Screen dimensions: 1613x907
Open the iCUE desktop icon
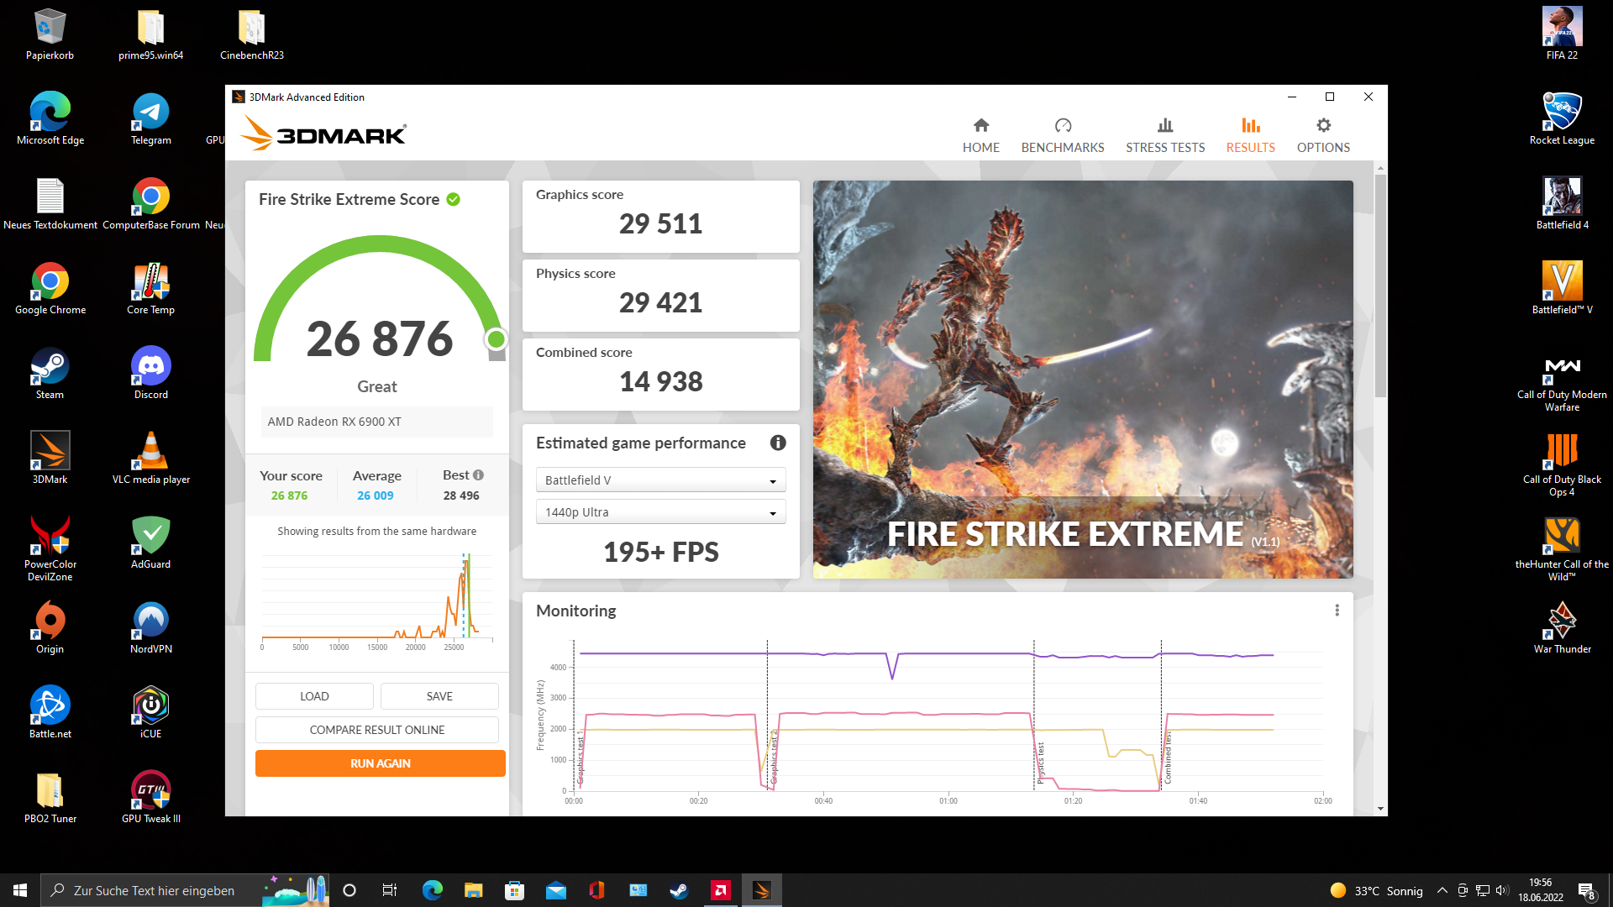151,713
